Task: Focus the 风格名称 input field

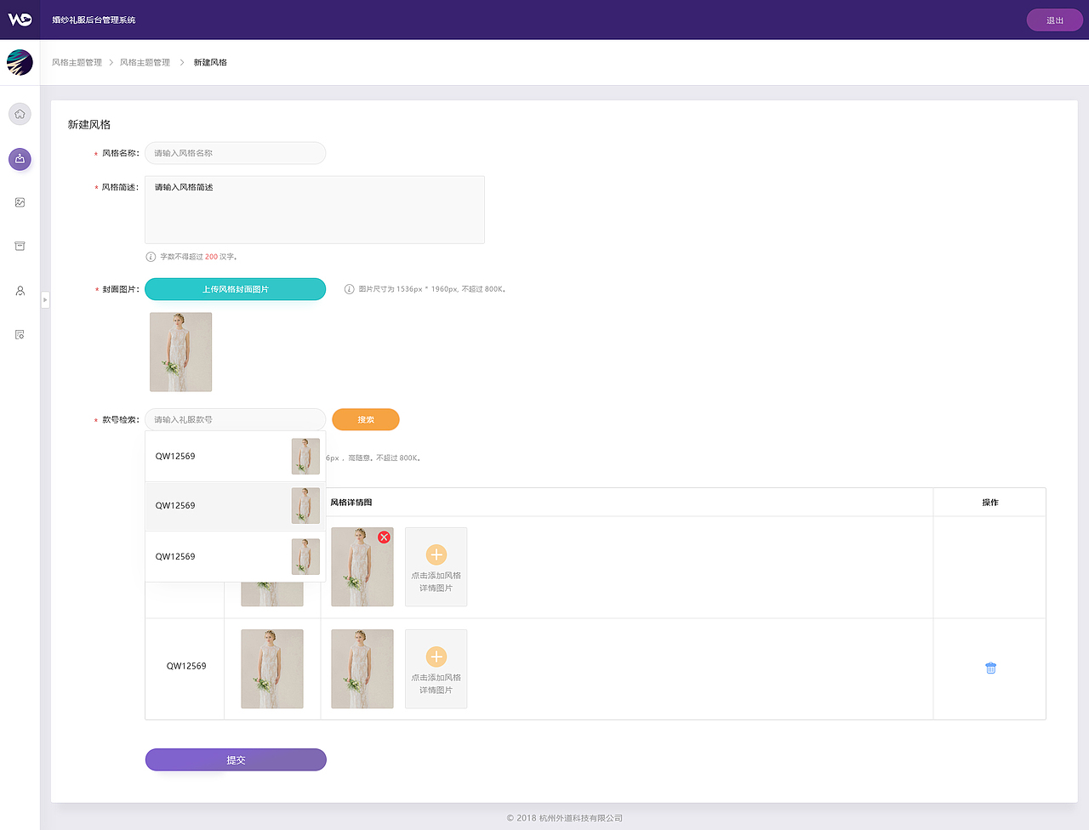Action: pyautogui.click(x=235, y=153)
